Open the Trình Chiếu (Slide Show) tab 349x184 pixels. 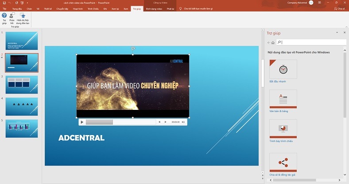93,9
